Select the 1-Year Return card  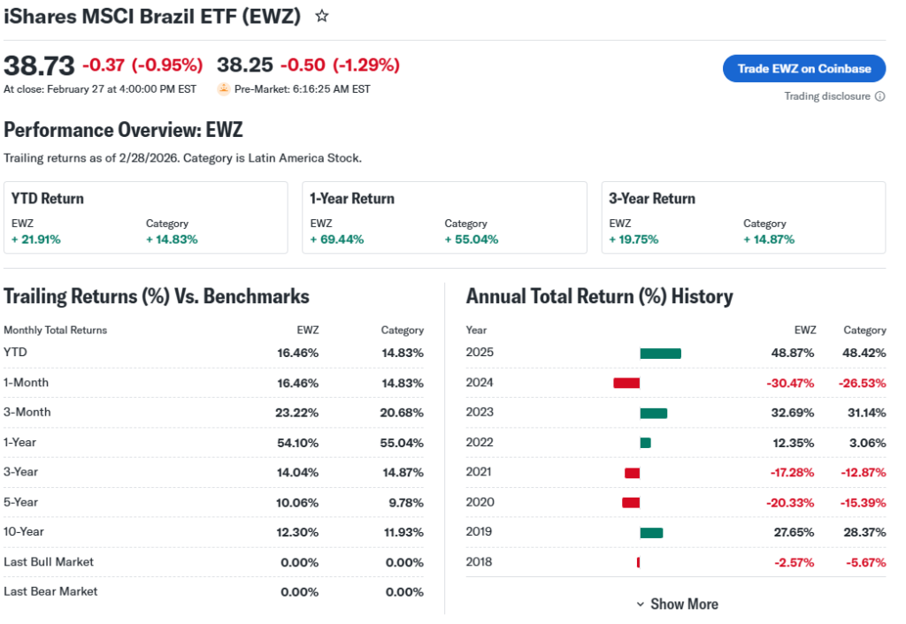(x=444, y=217)
